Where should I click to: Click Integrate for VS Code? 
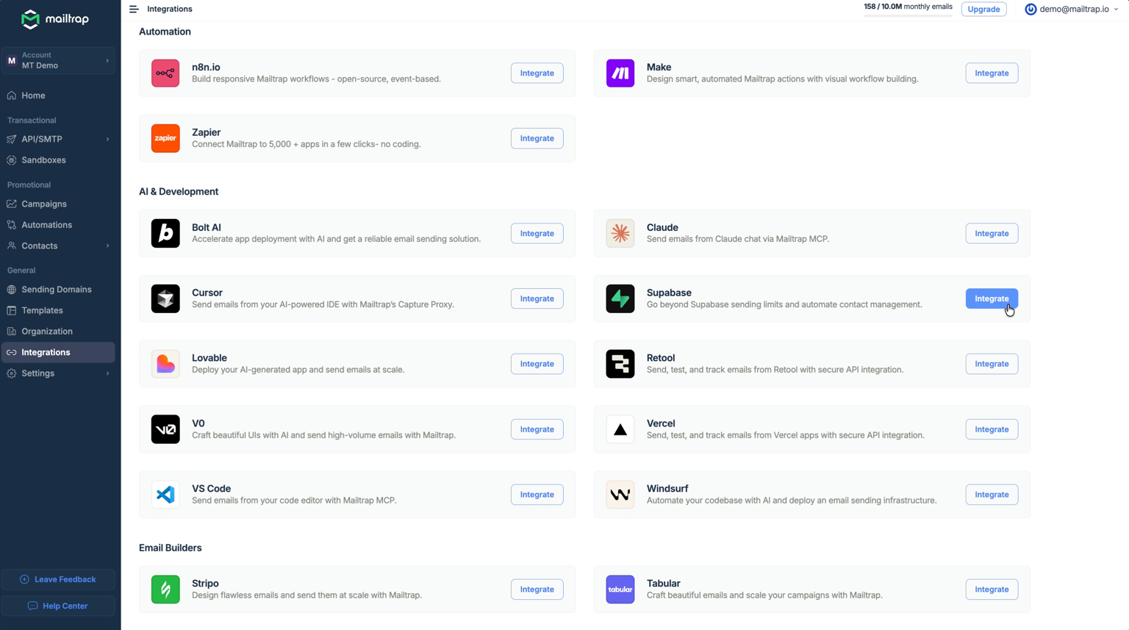coord(537,495)
